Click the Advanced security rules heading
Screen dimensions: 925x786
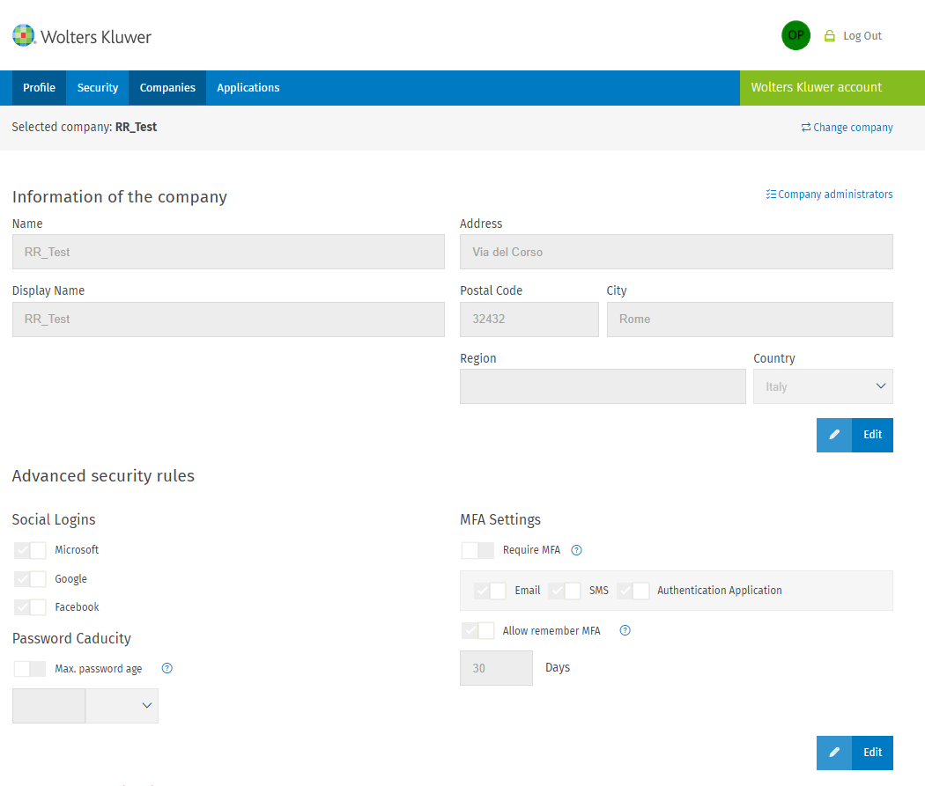[x=103, y=475]
